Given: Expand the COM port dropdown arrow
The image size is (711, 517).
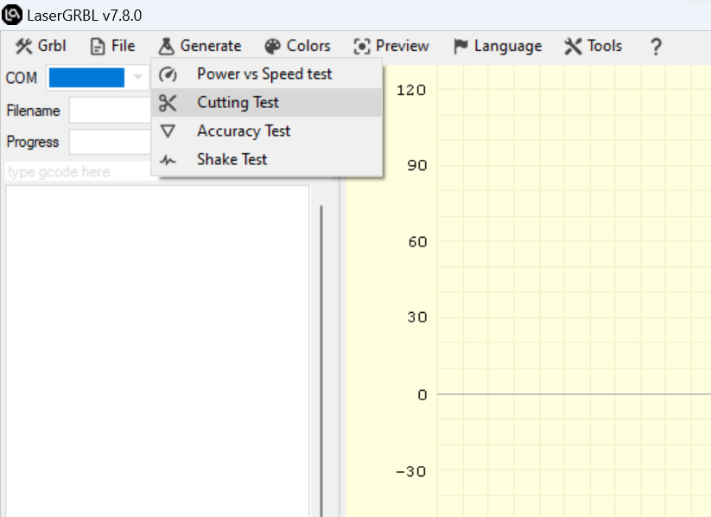Looking at the screenshot, I should (x=137, y=78).
